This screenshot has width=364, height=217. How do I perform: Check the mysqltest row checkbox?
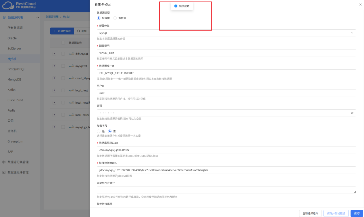click(x=63, y=66)
